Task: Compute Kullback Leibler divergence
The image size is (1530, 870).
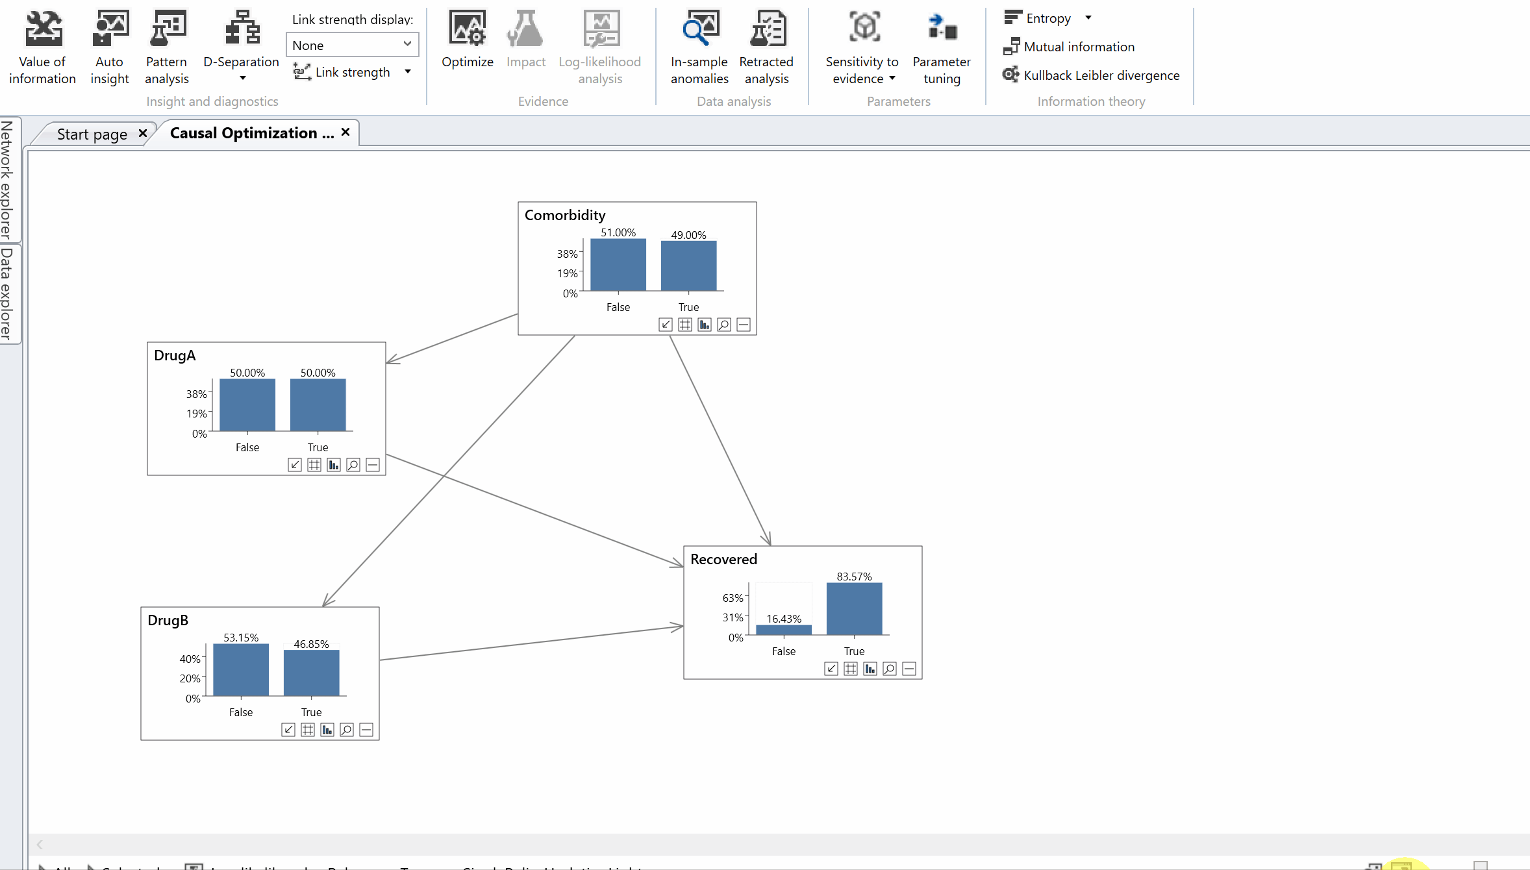Action: tap(1100, 75)
